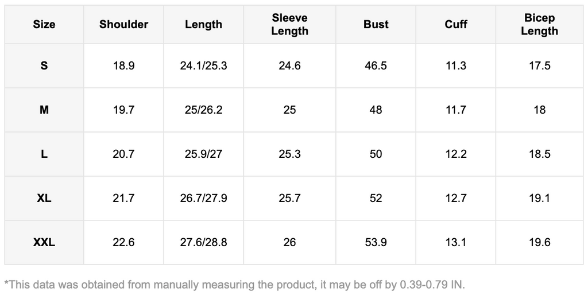
Task: Click the L size row label
Action: pos(44,154)
